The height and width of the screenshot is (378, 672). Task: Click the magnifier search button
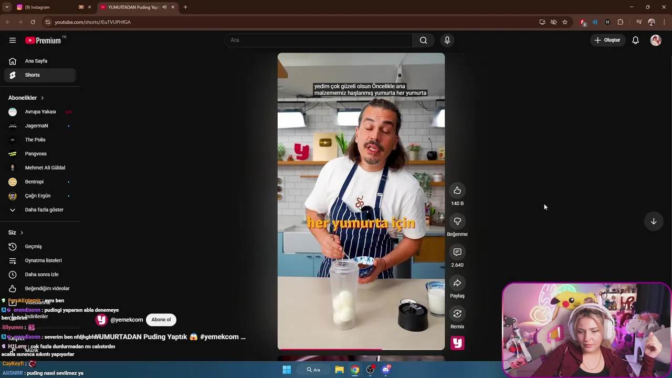pyautogui.click(x=423, y=40)
